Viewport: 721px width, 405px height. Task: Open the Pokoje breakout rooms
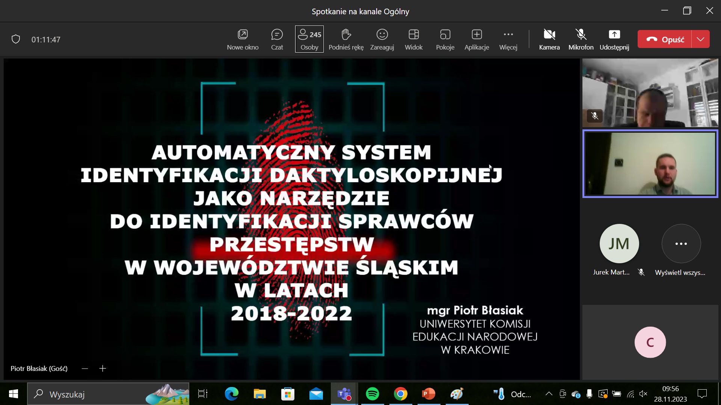445,39
